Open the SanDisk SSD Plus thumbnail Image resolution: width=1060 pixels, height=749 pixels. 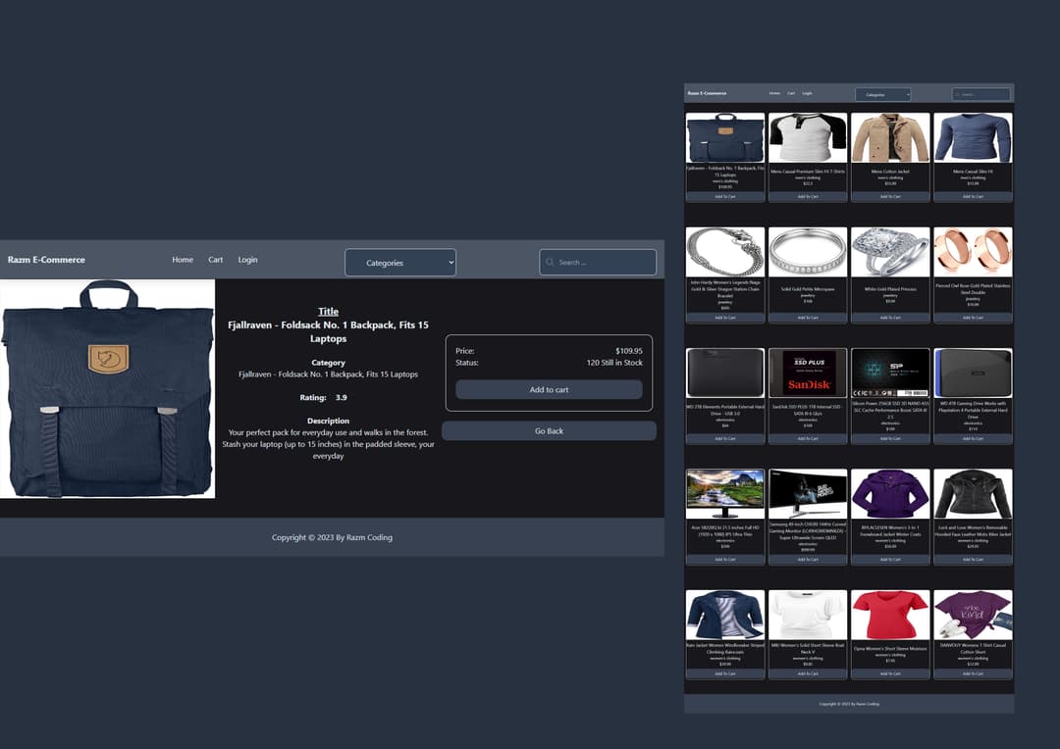click(808, 373)
